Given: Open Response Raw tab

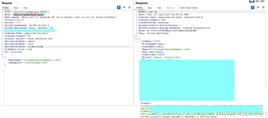Looking at the screenshot, I should [150, 8].
